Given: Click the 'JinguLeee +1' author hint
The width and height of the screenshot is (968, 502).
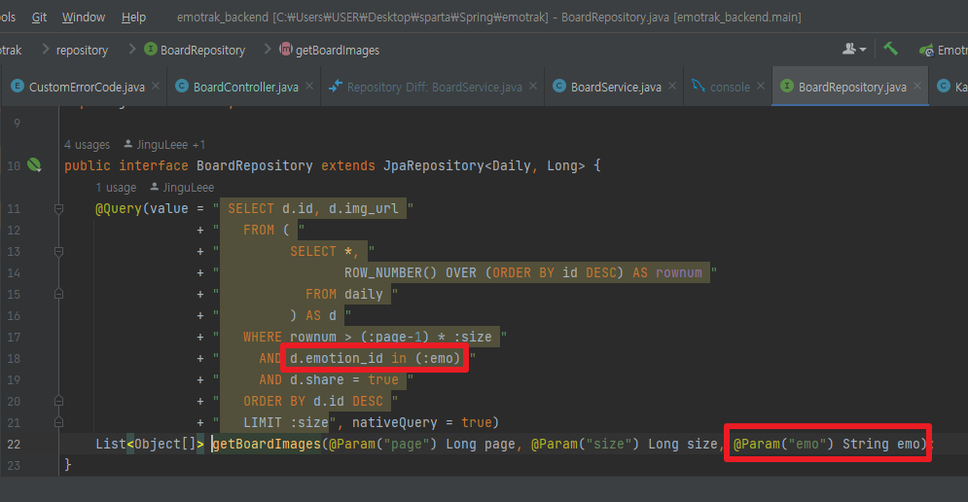Looking at the screenshot, I should pos(164,145).
